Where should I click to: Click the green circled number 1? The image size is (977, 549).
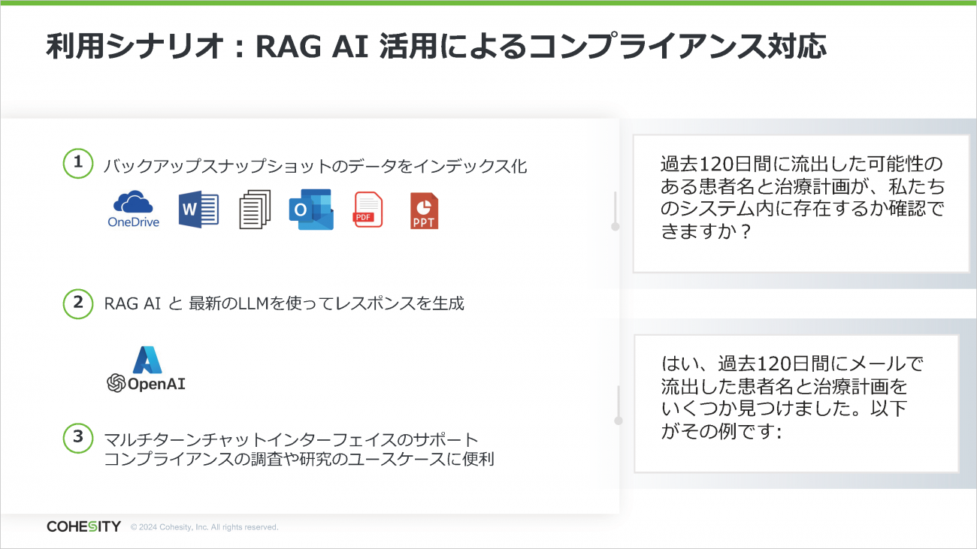tap(77, 164)
